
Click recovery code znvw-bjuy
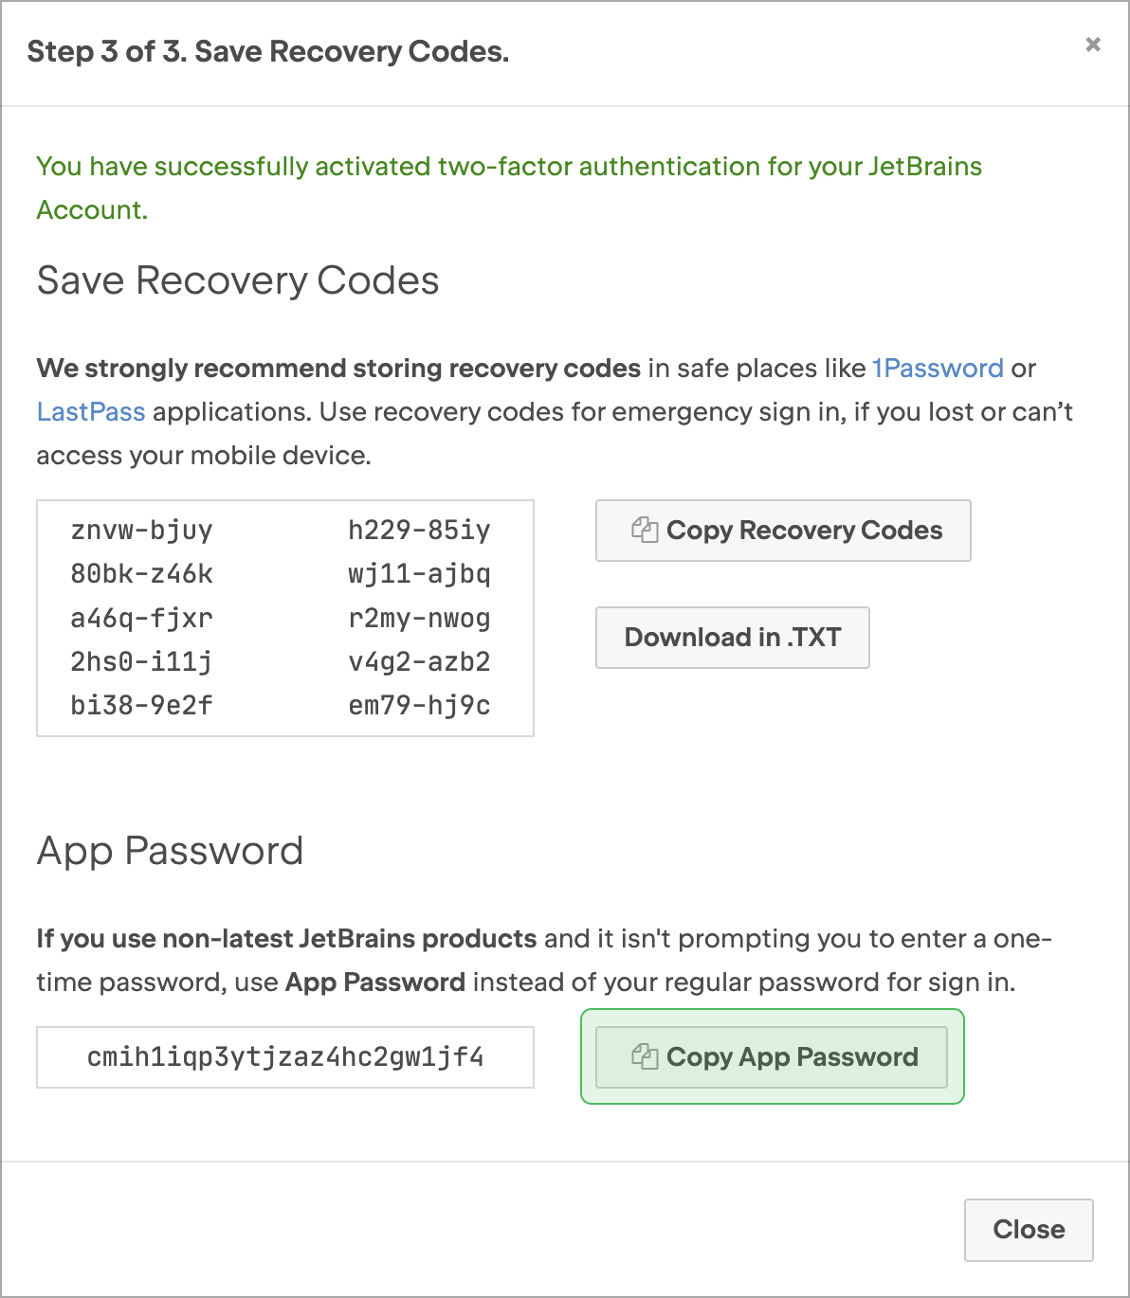[142, 530]
